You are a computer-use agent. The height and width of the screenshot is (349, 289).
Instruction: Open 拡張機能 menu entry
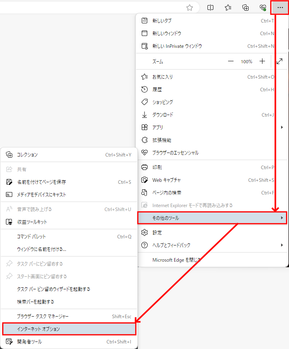tap(212, 140)
